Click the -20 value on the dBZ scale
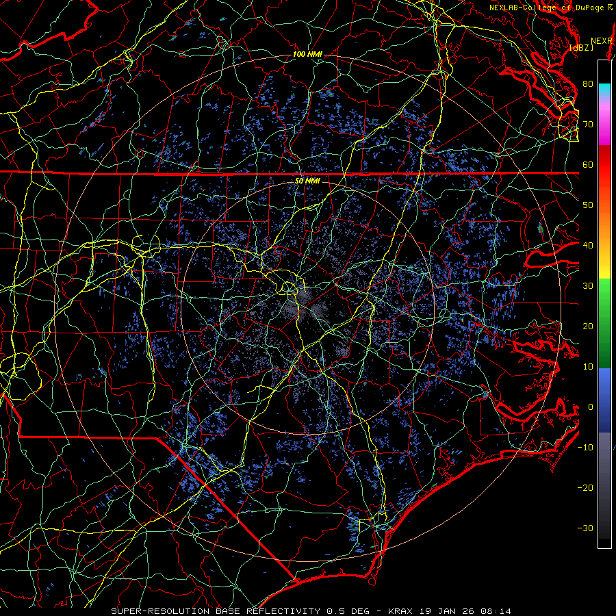This screenshot has height=616, width=616. [x=585, y=488]
